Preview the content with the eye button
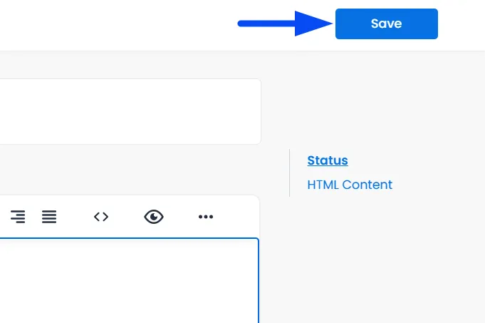485x323 pixels. (154, 217)
